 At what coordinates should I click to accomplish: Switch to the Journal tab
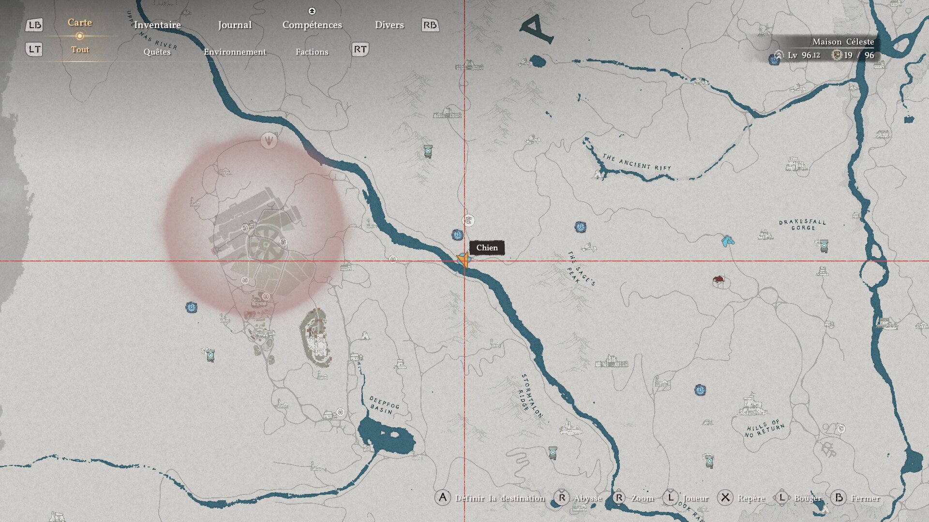[x=235, y=25]
